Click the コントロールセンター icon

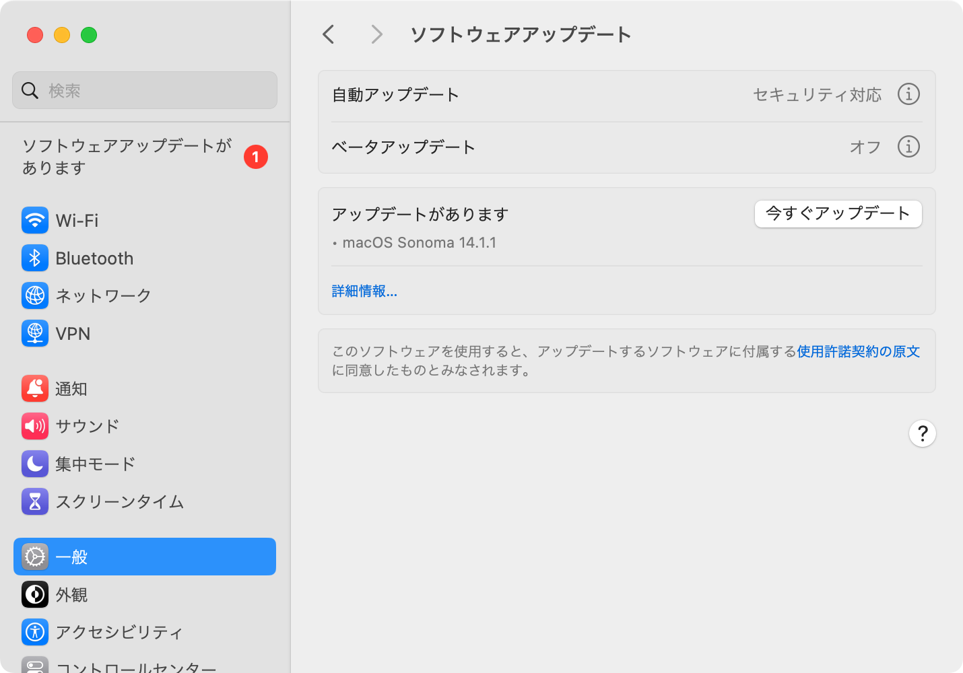pos(35,665)
